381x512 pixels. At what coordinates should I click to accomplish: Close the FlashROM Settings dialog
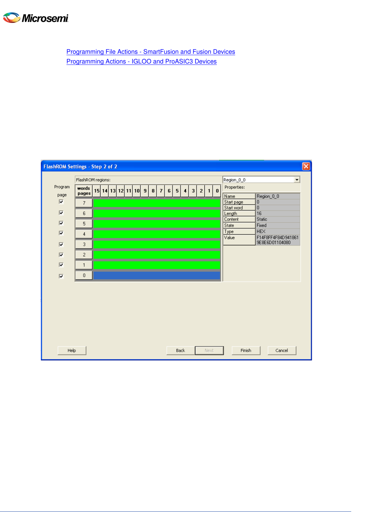306,166
